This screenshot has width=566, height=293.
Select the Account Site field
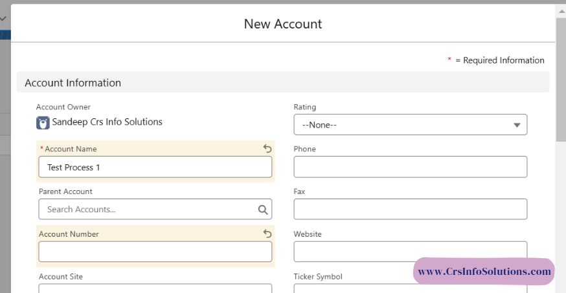(155, 288)
